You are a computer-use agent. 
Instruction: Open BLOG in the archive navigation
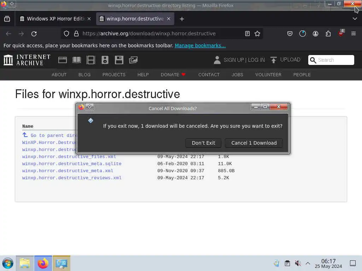(84, 75)
